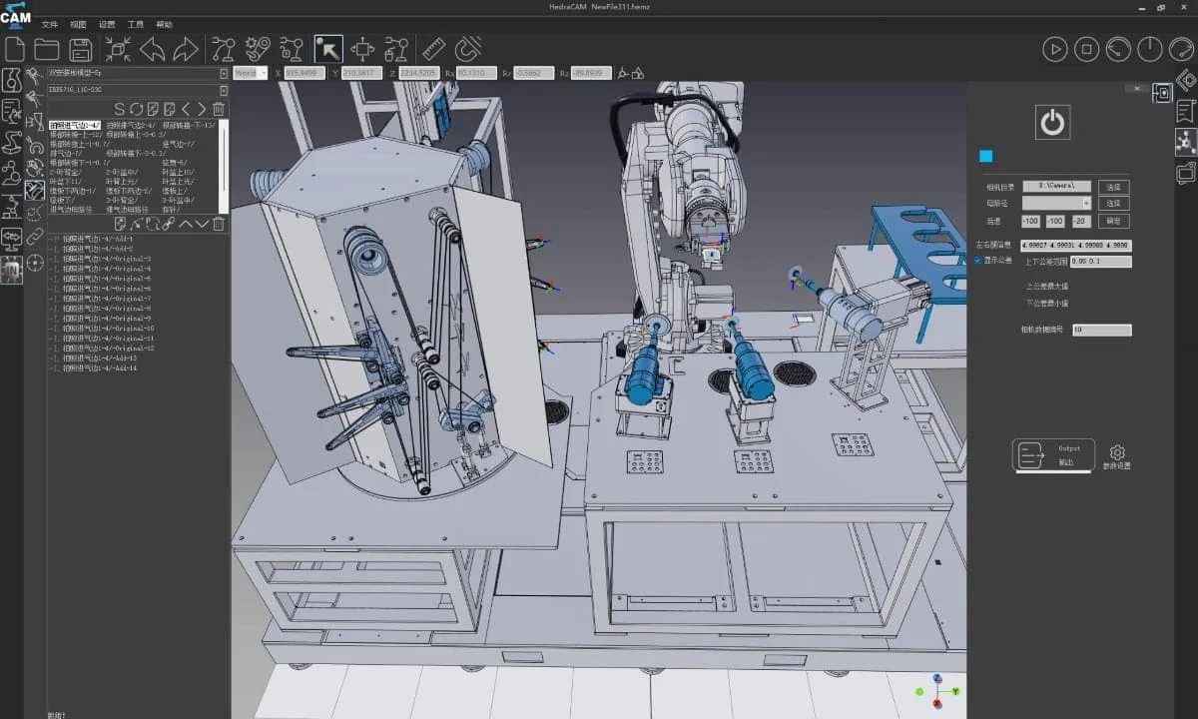Click the robot arm with lock icon
This screenshot has width=1198, height=719.
[x=292, y=49]
